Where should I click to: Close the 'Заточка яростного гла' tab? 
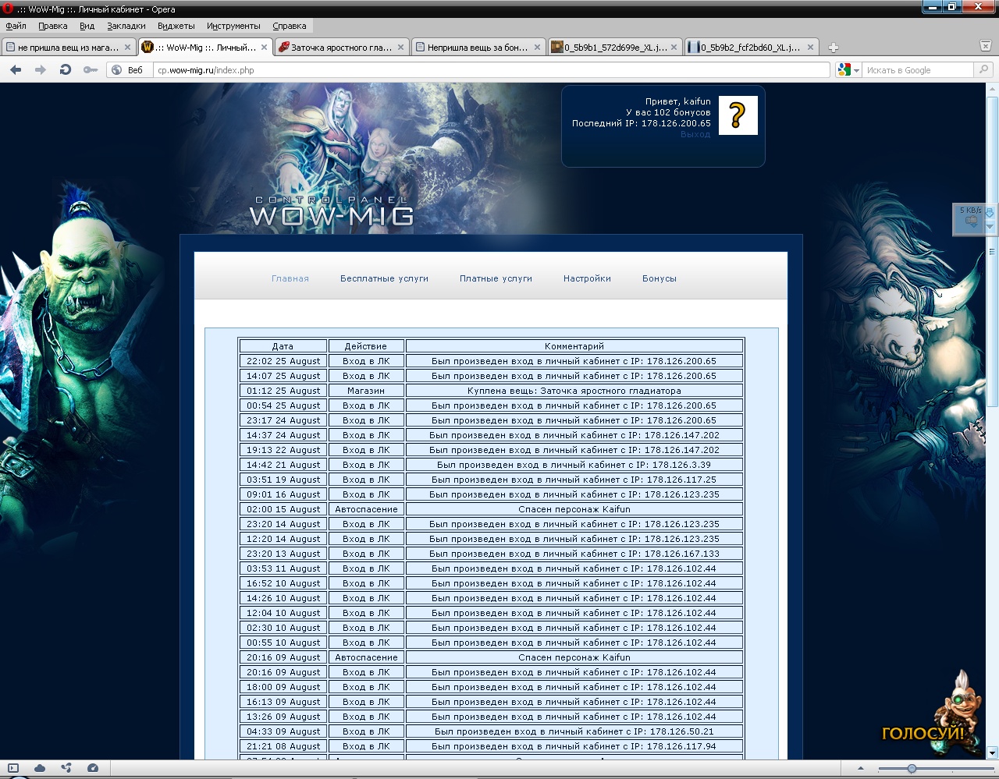click(x=401, y=48)
